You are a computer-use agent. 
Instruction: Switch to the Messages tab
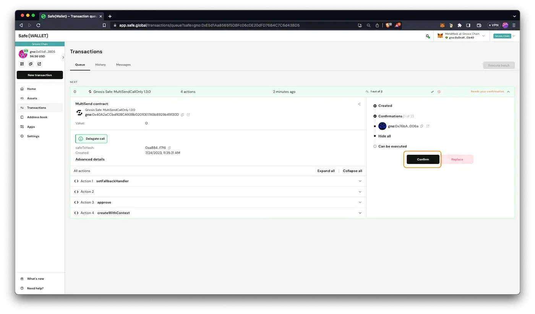point(123,65)
